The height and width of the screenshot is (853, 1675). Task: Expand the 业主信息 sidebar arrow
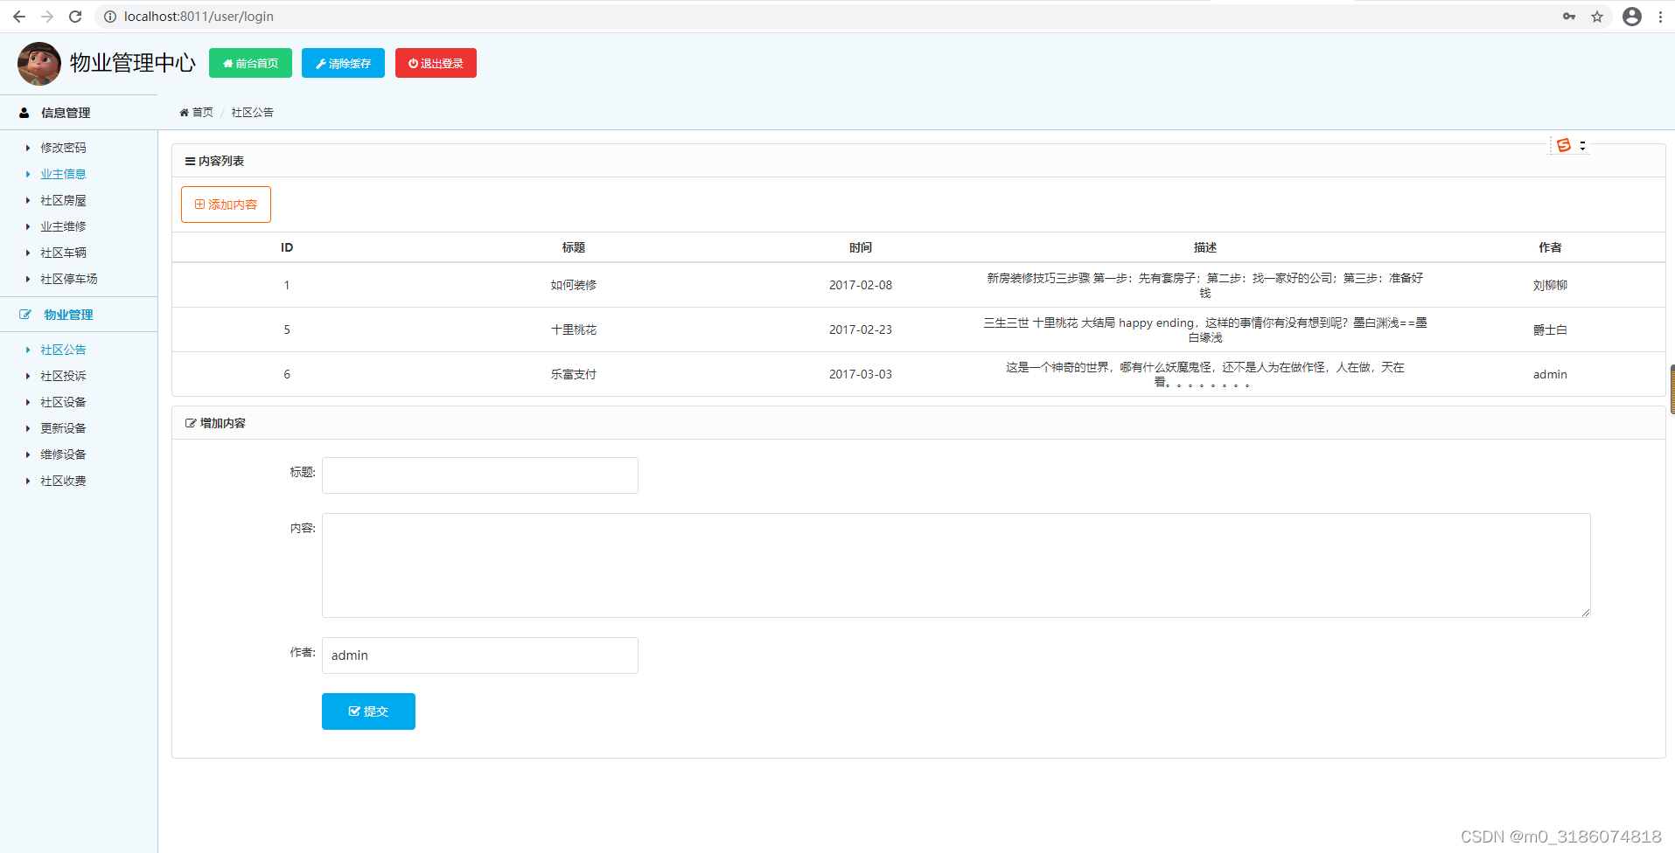[x=27, y=174]
